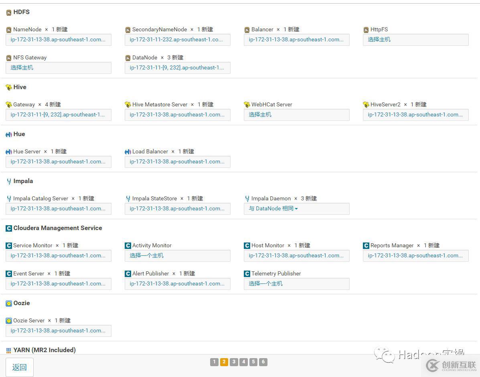Click the Hue service header icon
The width and height of the screenshot is (480, 377).
pyautogui.click(x=9, y=134)
